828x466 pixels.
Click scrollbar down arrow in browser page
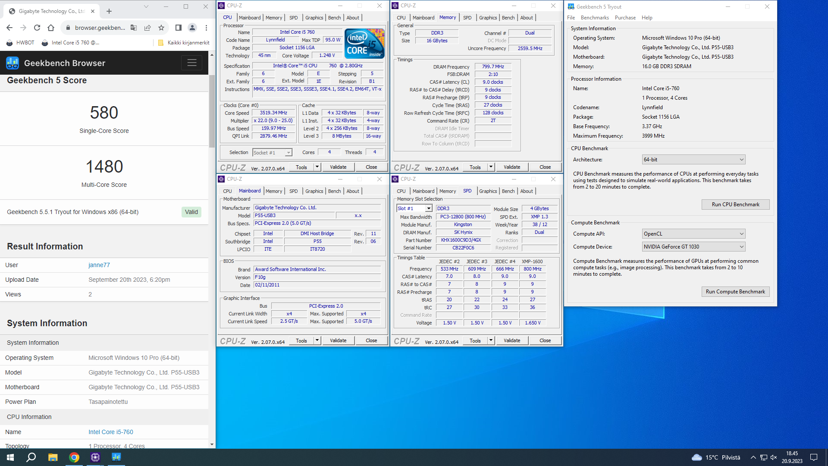[212, 444]
